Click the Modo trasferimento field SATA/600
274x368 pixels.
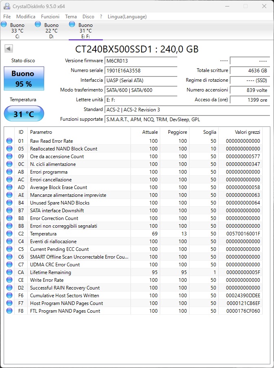pyautogui.click(x=141, y=90)
